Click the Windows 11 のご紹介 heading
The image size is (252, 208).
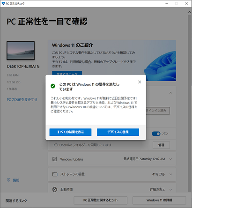pyautogui.click(x=72, y=45)
